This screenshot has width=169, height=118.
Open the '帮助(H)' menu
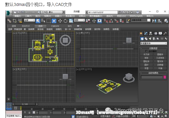pyautogui.click(x=150, y=16)
